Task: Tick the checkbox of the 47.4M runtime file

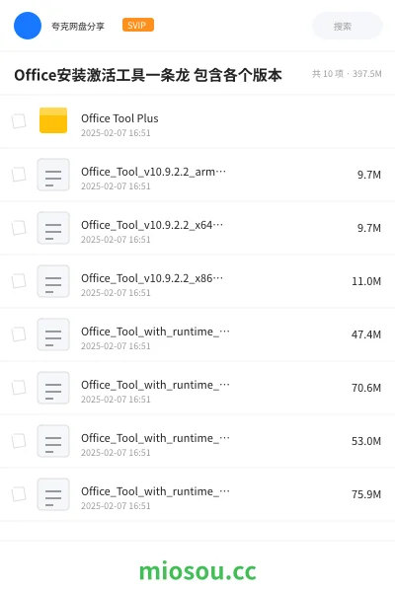Action: point(19,334)
